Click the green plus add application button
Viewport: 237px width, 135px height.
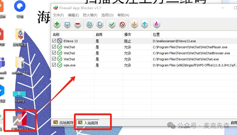[57, 24]
